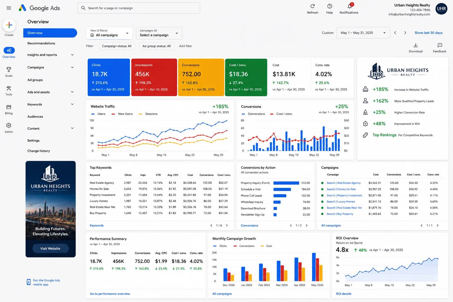Open the All campaigns view dropdown
Image resolution: width=453 pixels, height=302 pixels.
point(109,33)
